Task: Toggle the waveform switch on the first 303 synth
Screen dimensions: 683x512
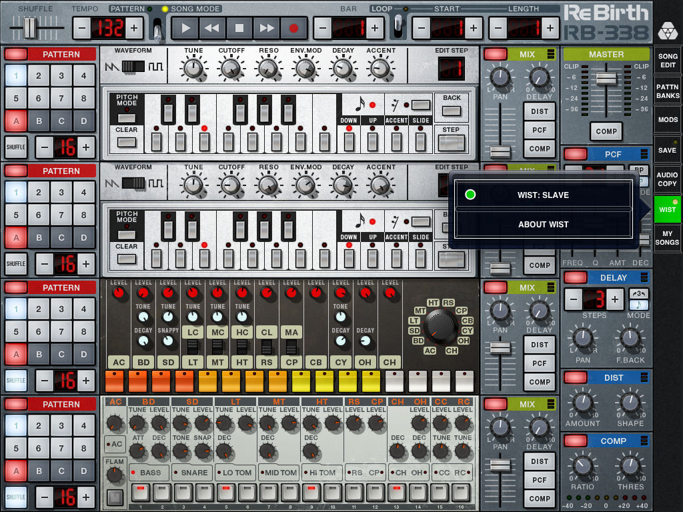Action: pos(133,66)
